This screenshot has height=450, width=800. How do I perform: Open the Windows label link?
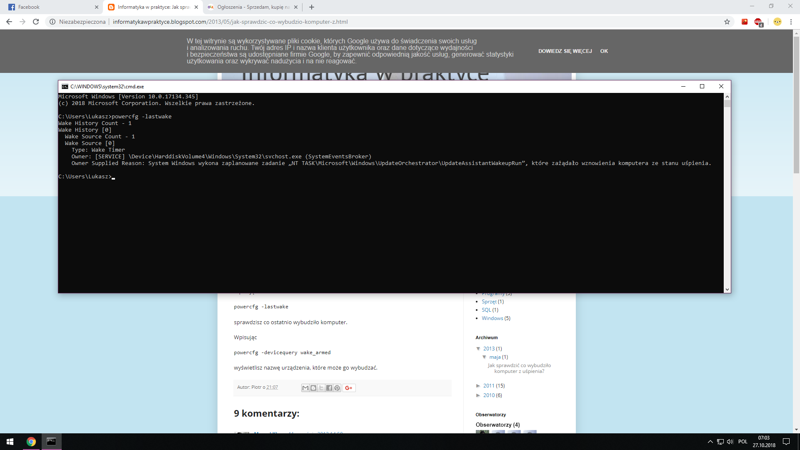[x=492, y=318]
